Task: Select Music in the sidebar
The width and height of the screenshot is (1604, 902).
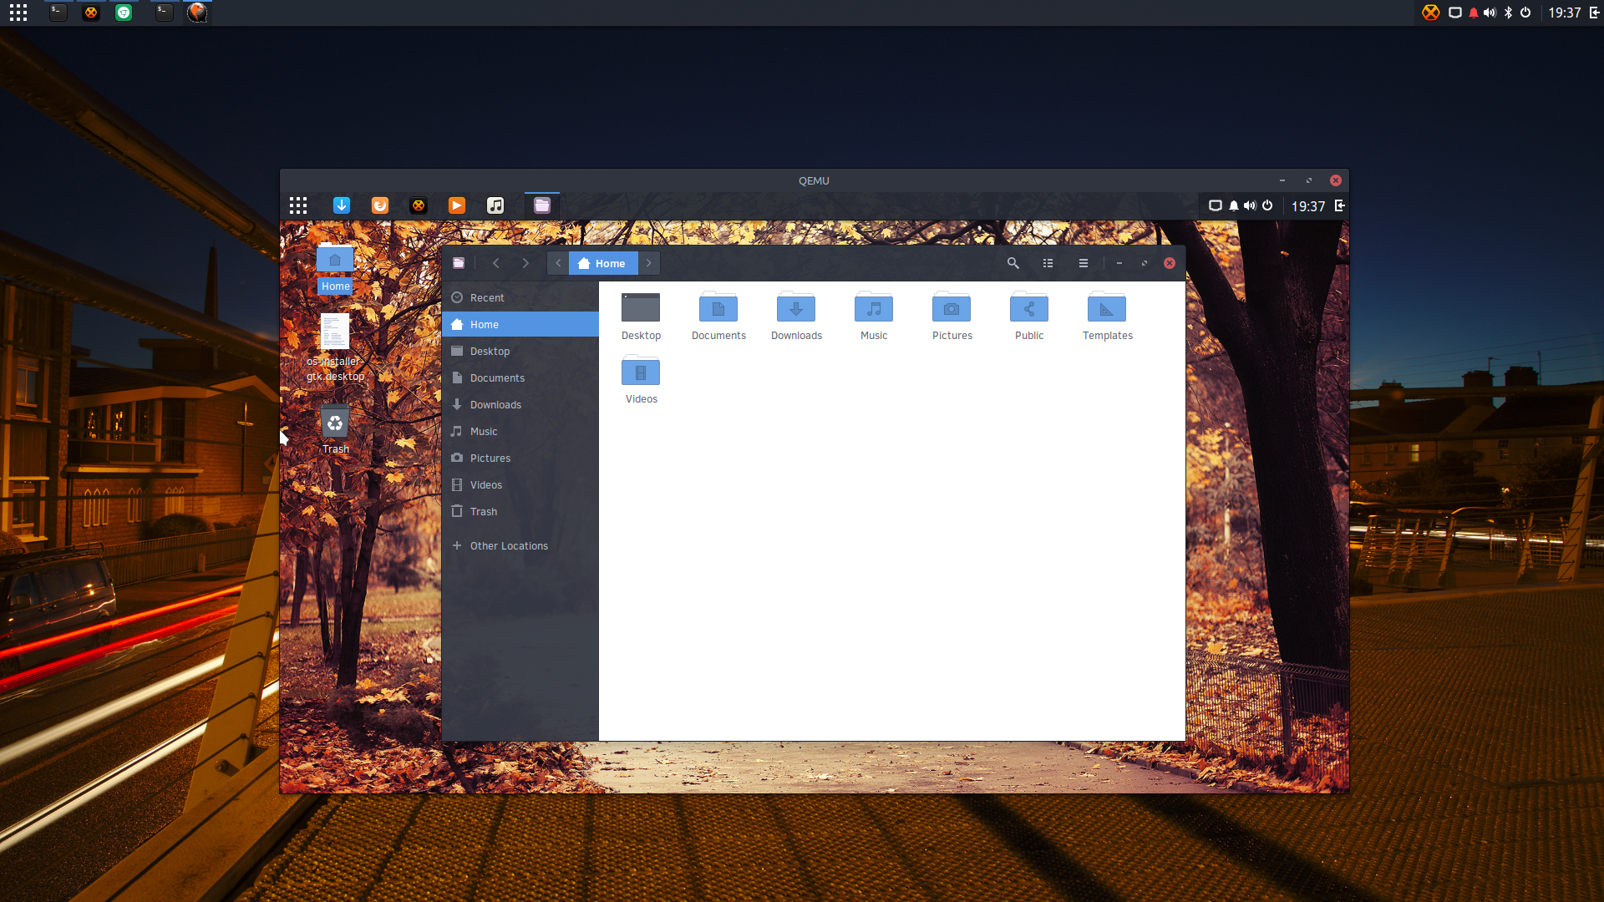Action: click(x=520, y=431)
